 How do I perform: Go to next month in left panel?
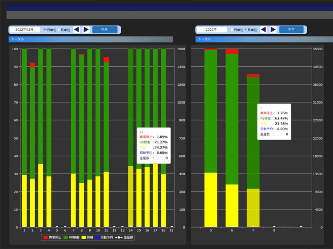click(86, 30)
